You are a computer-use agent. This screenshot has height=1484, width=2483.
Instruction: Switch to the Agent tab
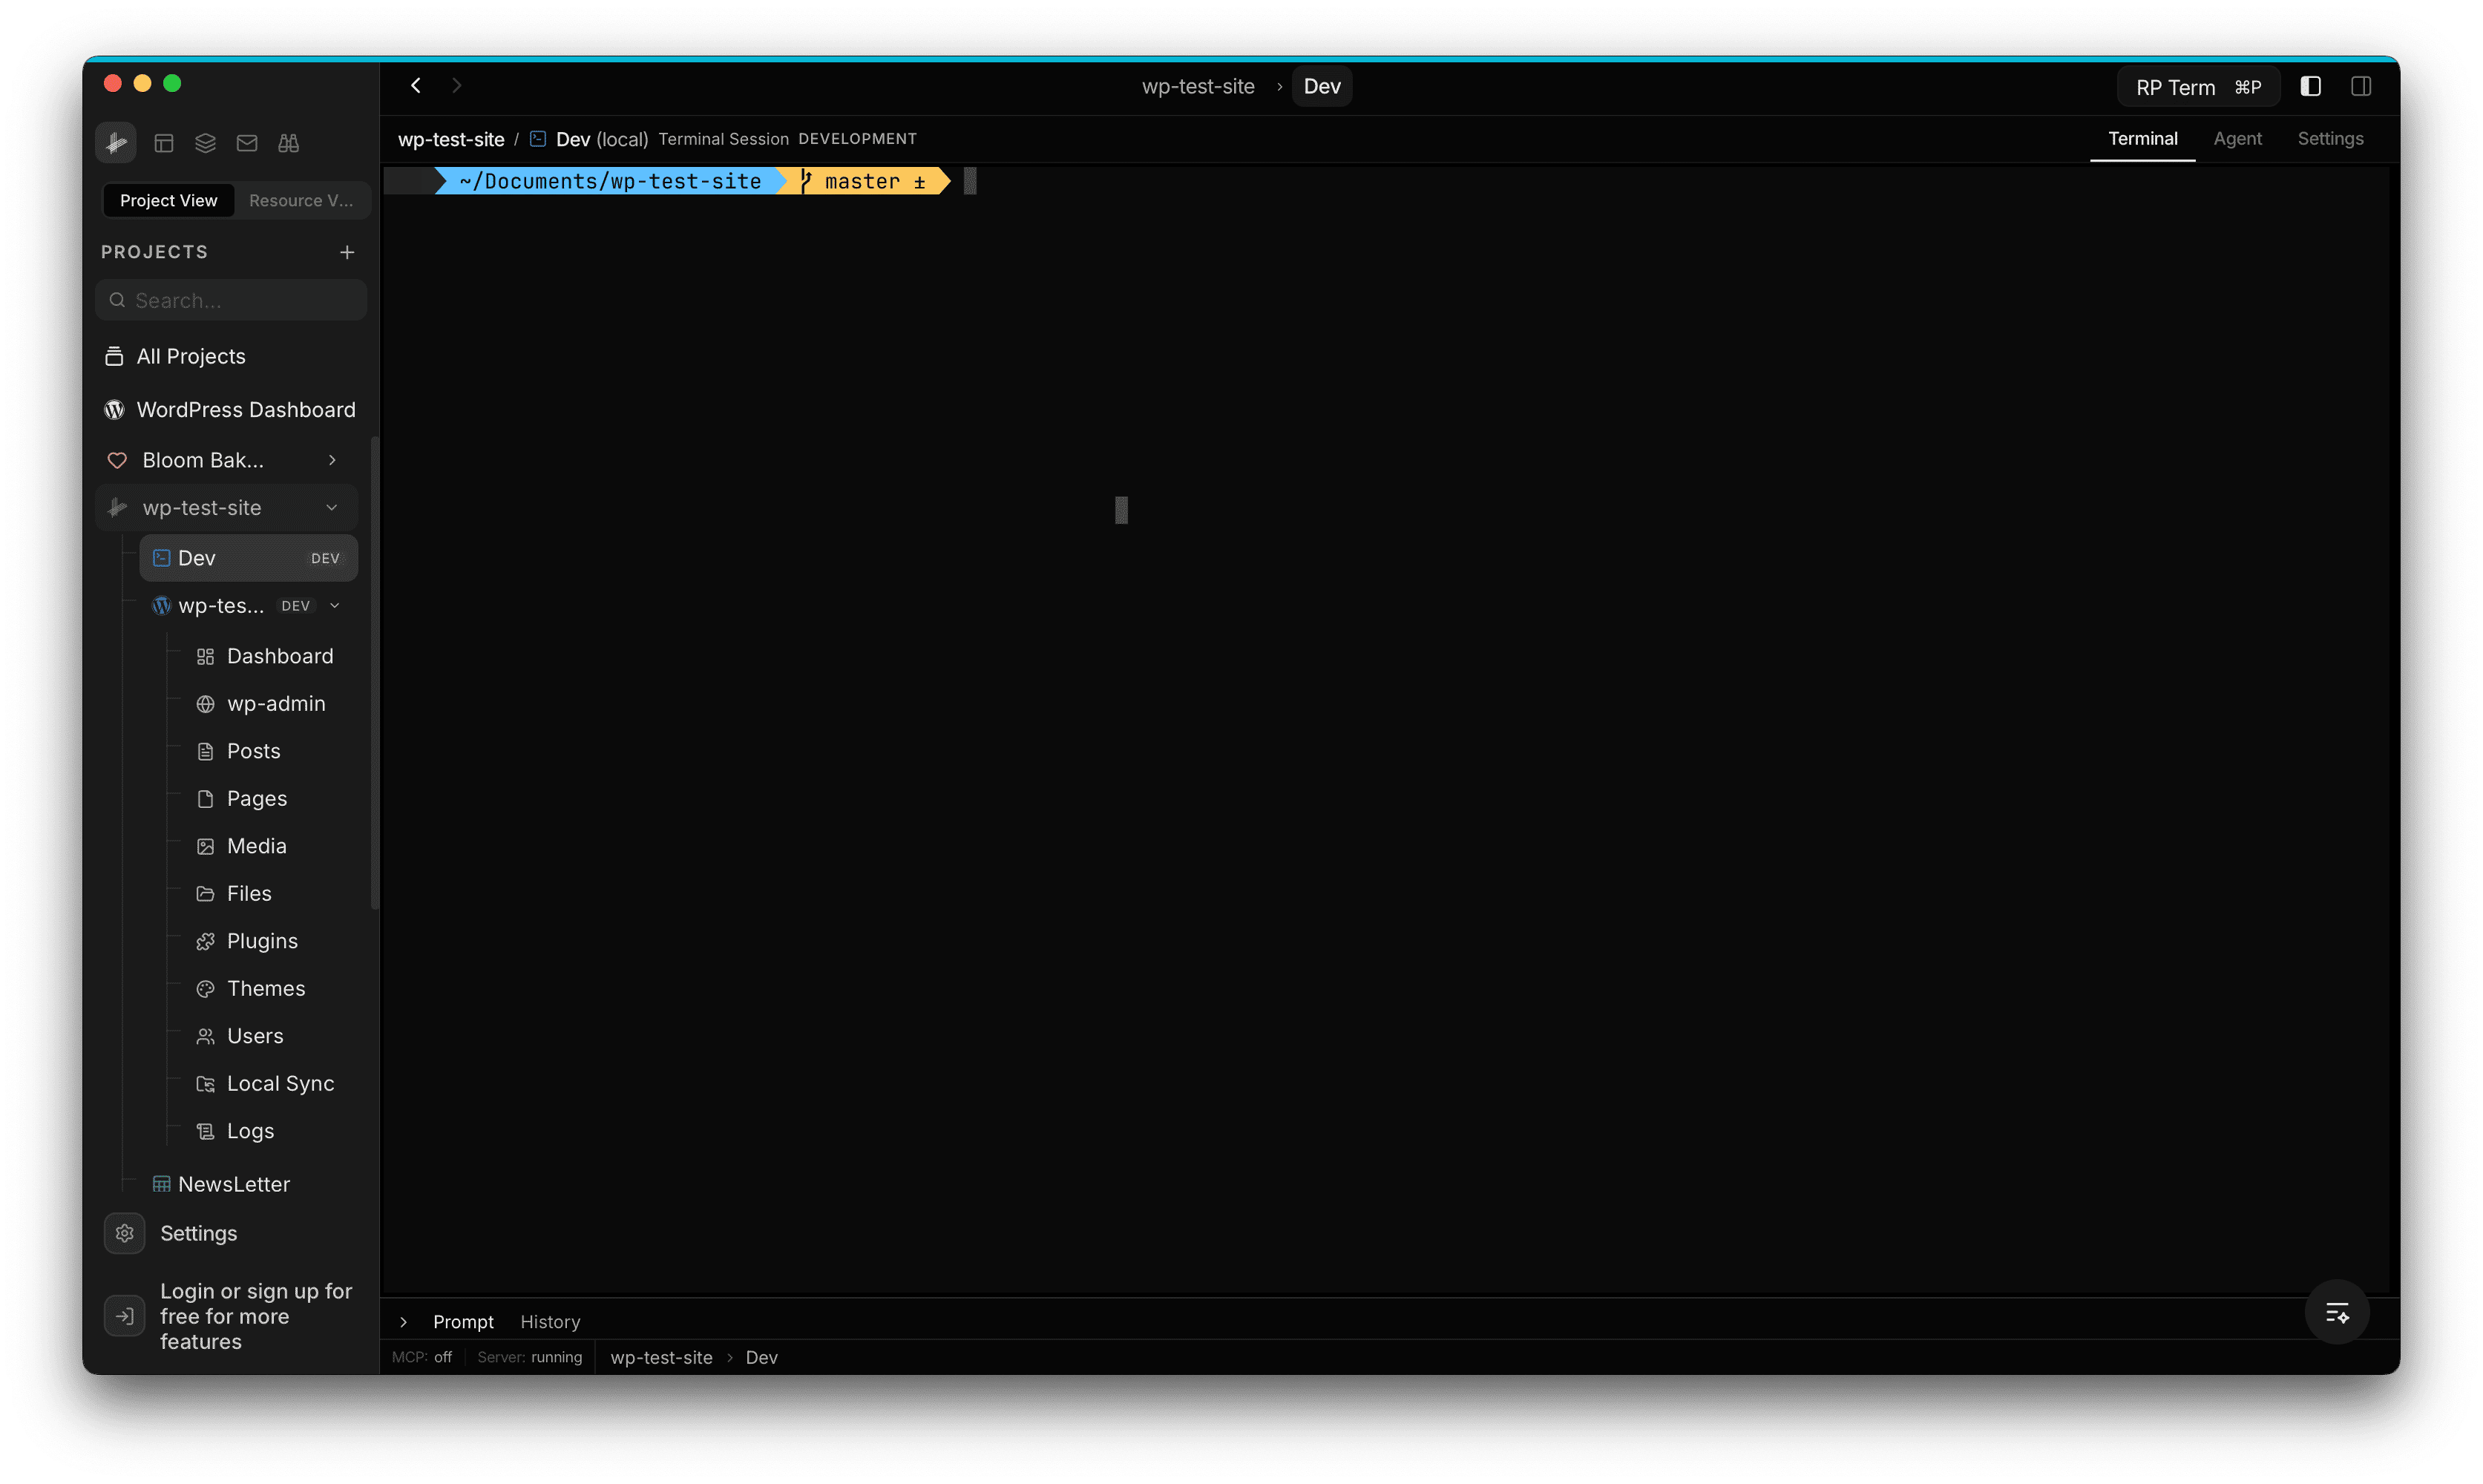click(x=2238, y=139)
